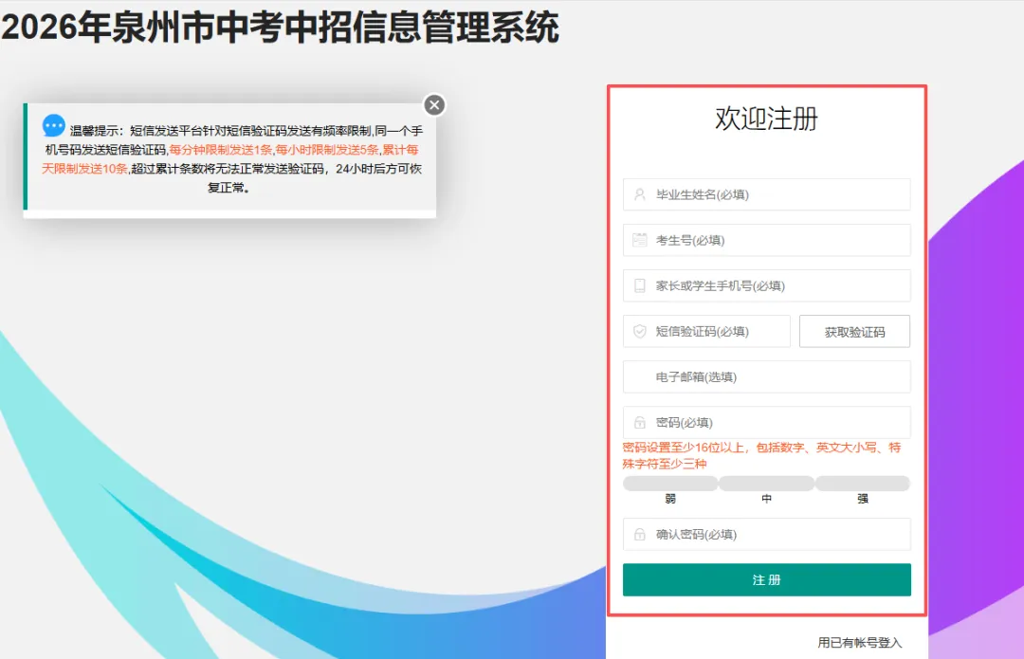Click the 获取验证码 button
The height and width of the screenshot is (659, 1024).
pos(855,332)
